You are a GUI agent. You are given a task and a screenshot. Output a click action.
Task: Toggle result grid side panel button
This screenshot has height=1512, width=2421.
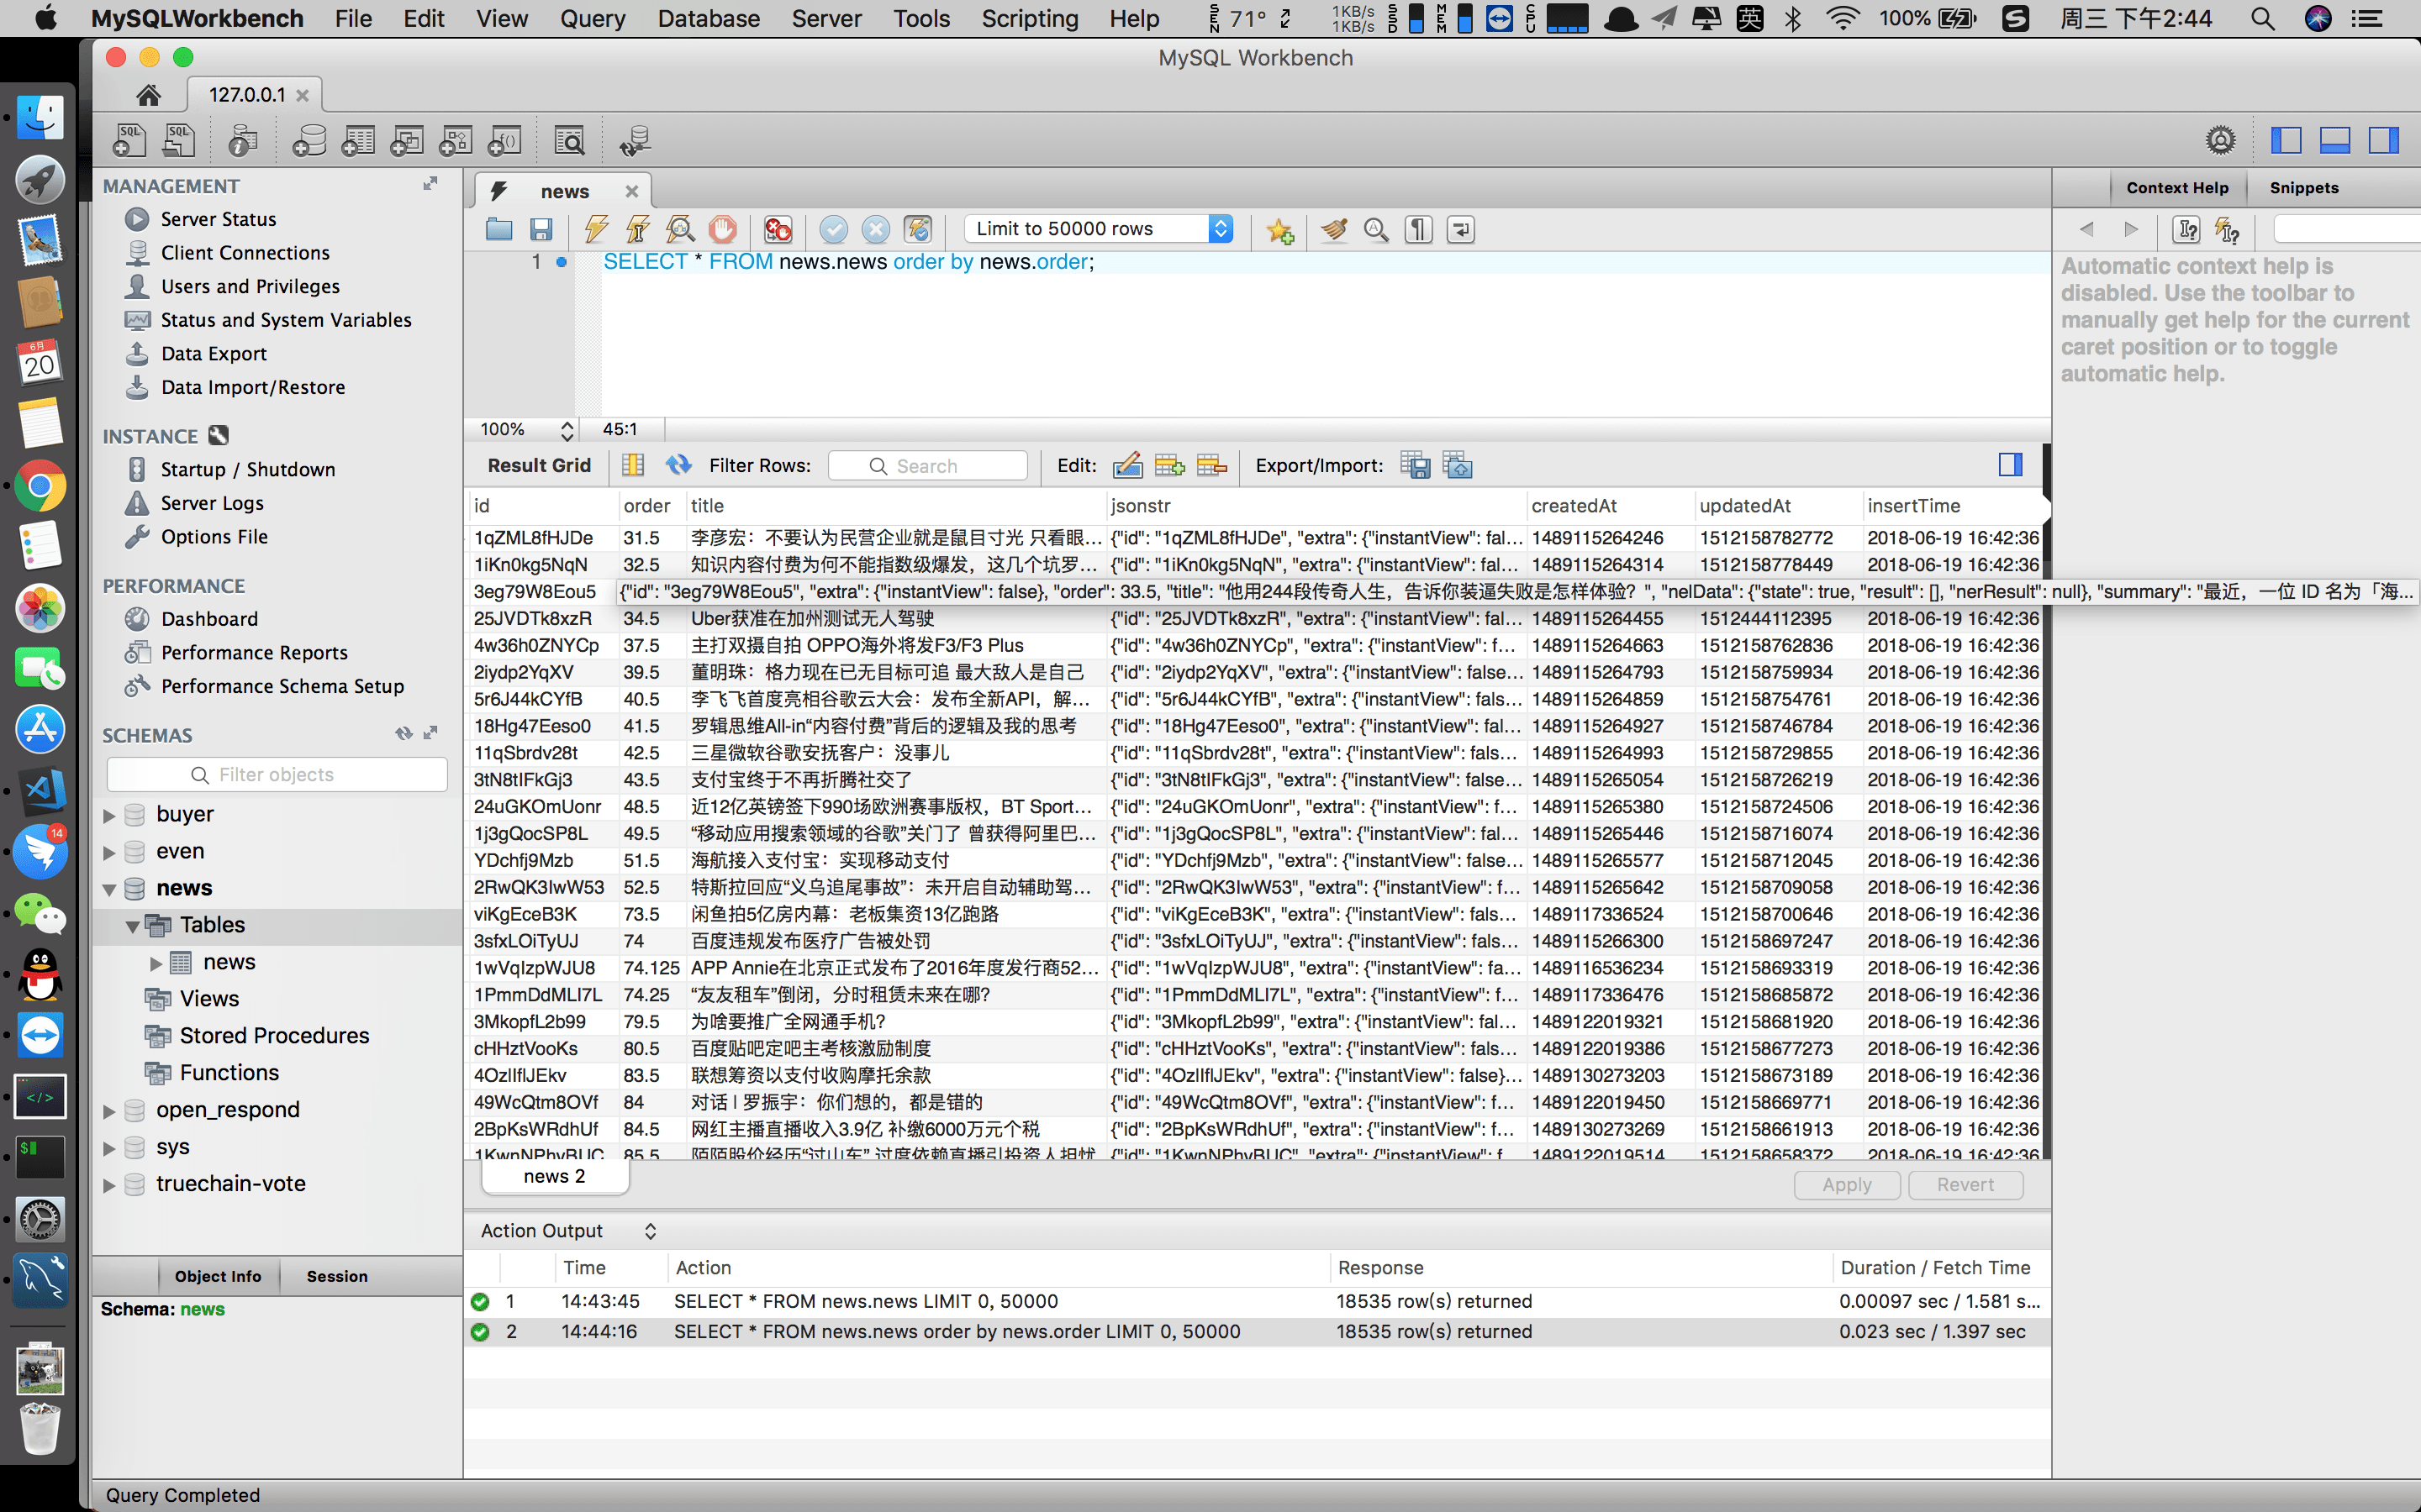tap(2010, 465)
